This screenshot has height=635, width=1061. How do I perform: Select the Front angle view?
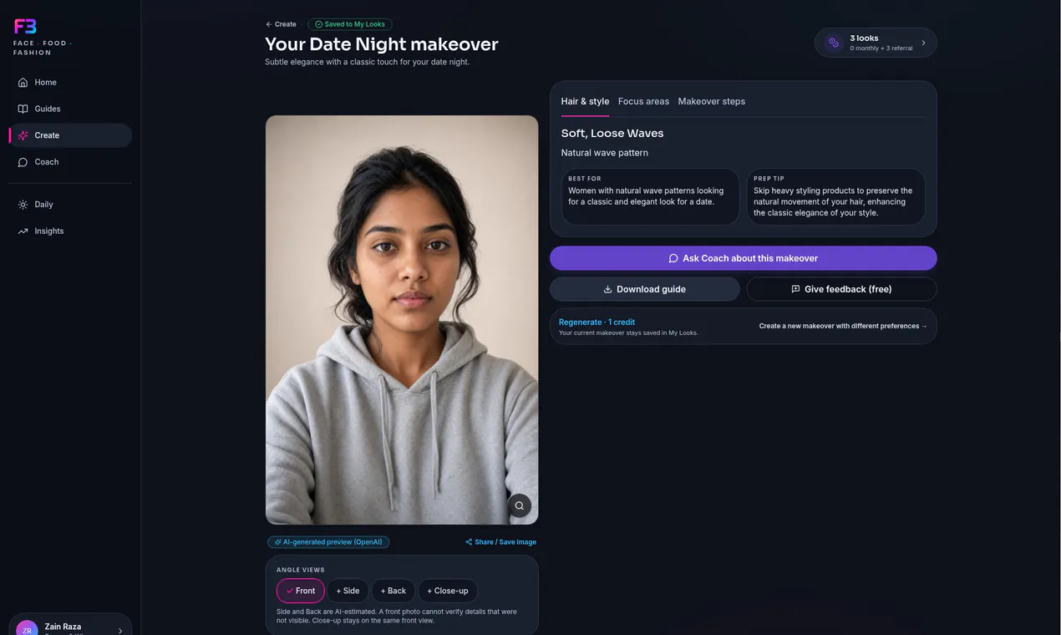301,591
